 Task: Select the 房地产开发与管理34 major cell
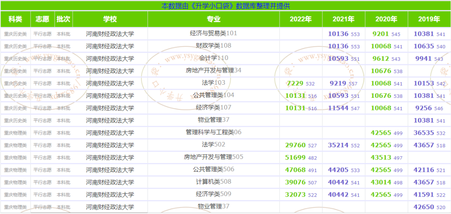coord(214,70)
